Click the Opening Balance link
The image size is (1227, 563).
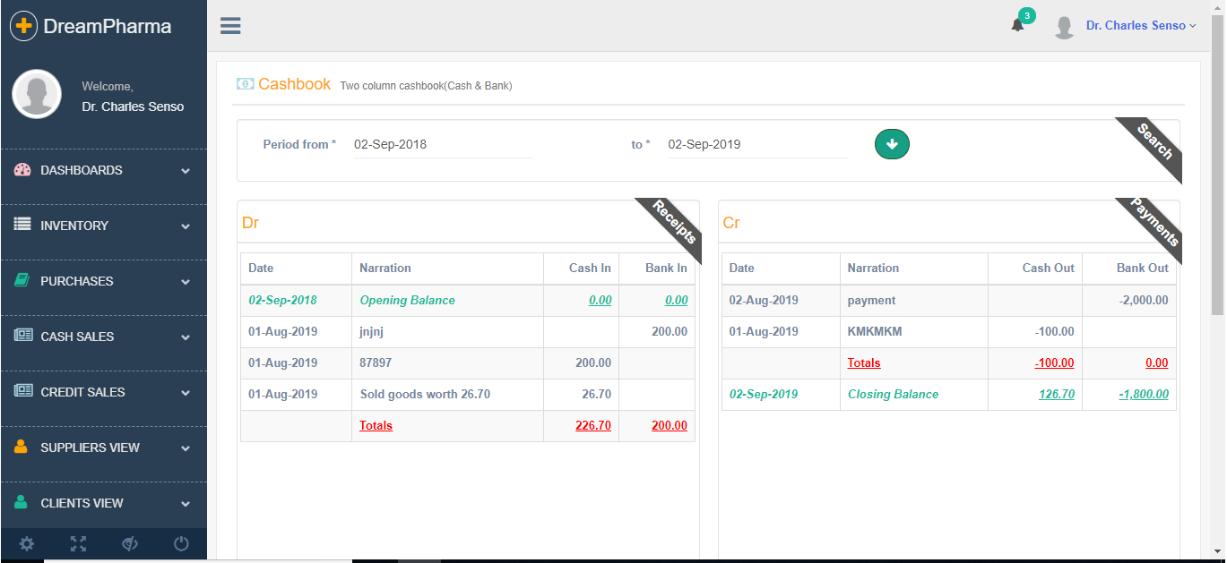[407, 300]
